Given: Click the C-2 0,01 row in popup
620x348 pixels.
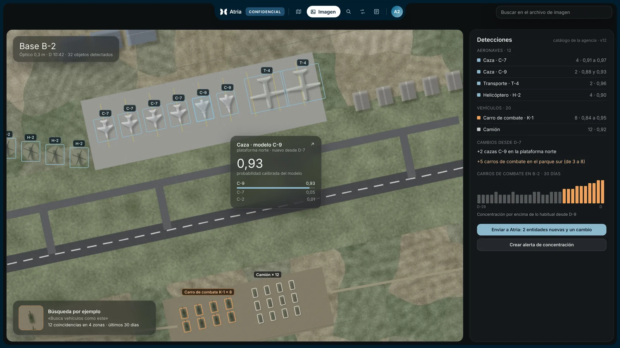Looking at the screenshot, I should tap(276, 199).
